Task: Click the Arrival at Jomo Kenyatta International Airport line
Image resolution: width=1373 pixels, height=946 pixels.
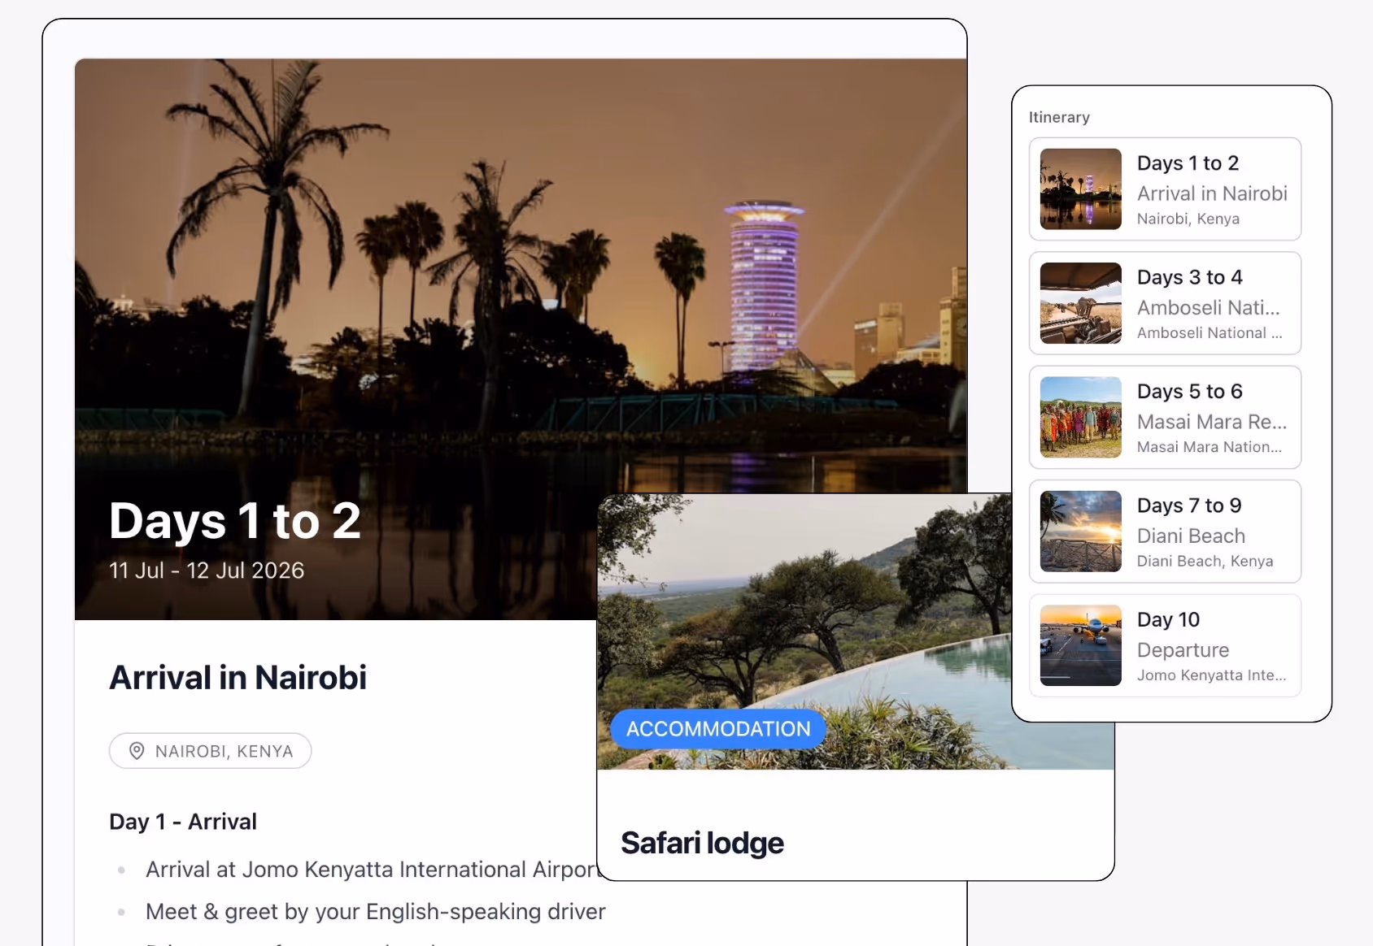Action: point(373,870)
